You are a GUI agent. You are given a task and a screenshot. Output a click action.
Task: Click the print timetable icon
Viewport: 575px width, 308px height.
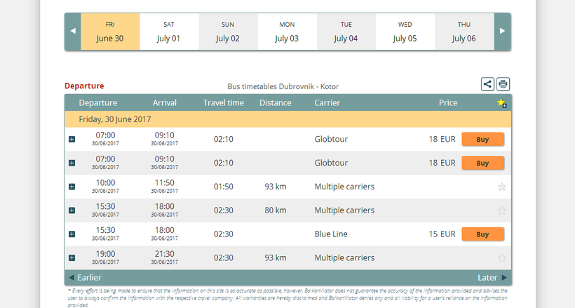[x=503, y=84]
